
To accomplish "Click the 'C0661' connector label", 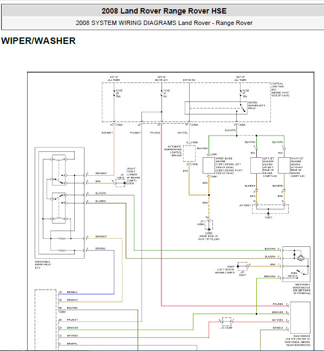I will (62, 312).
